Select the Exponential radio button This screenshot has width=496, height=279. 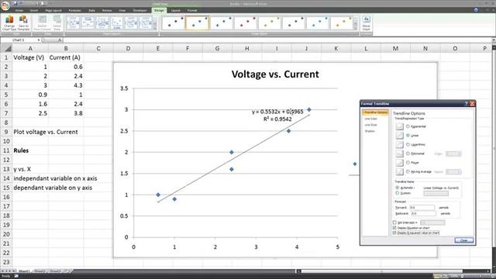pyautogui.click(x=408, y=126)
